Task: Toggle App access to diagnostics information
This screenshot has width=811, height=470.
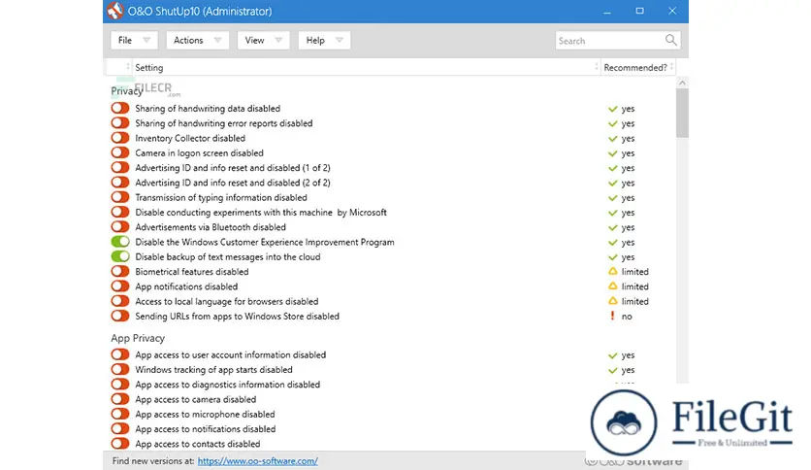Action: [120, 385]
